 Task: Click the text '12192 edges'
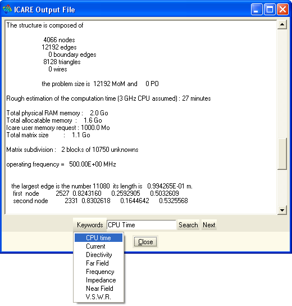(59, 47)
